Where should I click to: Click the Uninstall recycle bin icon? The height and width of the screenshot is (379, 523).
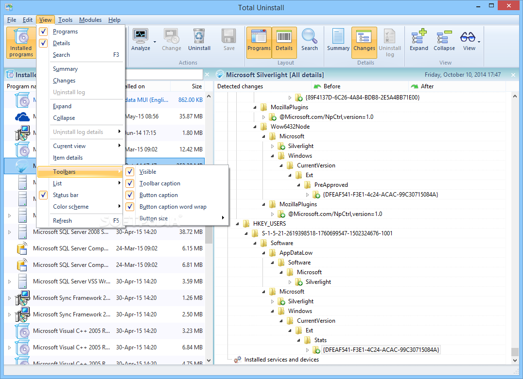(199, 36)
